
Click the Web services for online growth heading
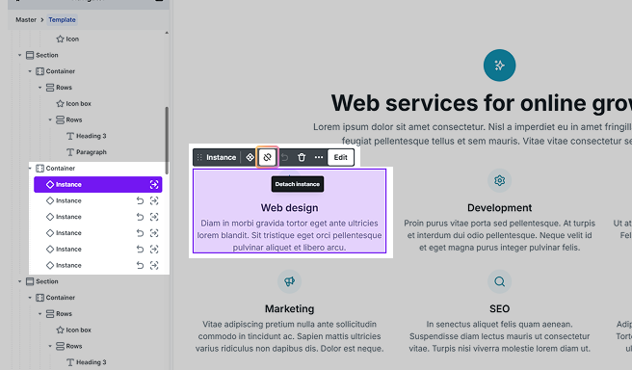482,103
